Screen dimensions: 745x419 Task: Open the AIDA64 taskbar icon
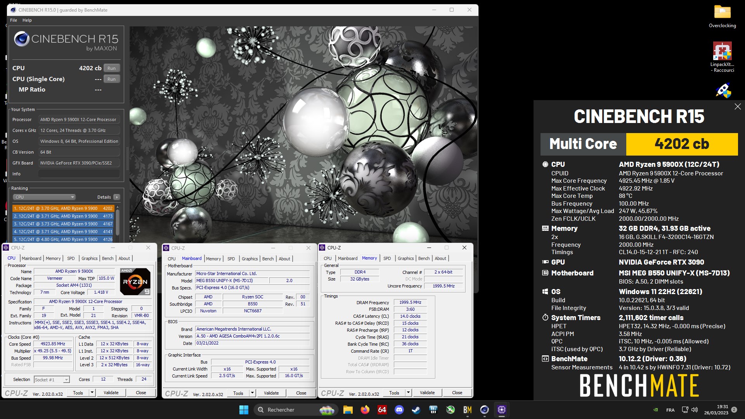382,410
